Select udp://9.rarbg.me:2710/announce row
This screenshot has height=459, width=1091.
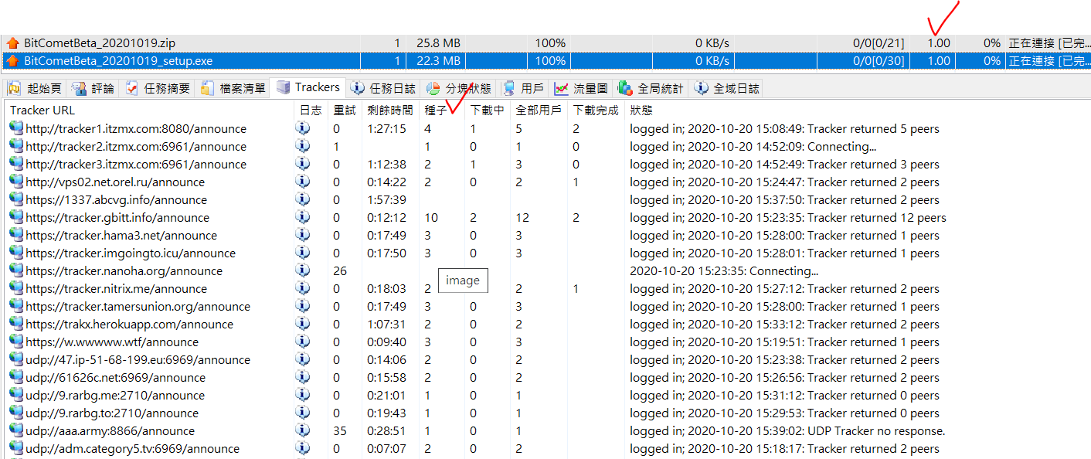[548, 395]
